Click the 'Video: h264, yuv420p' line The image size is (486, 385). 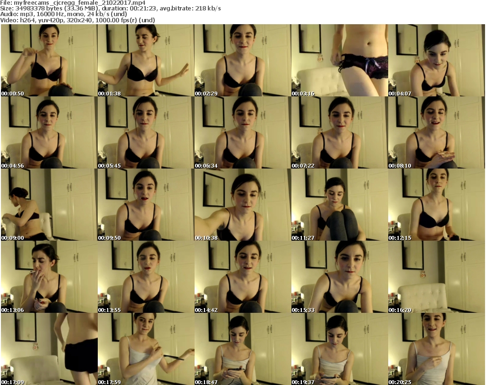coord(77,20)
